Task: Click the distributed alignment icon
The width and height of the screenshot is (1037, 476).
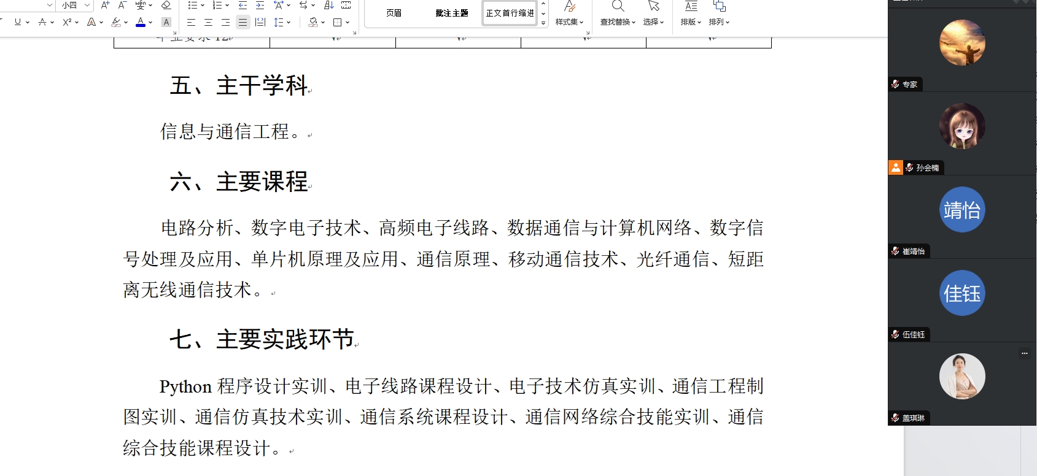Action: (x=260, y=22)
